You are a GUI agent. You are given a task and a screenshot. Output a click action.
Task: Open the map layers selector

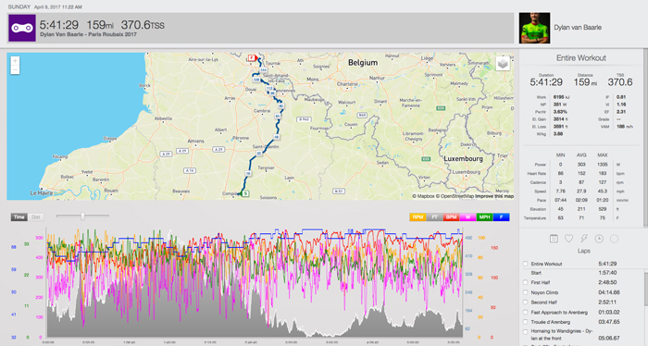503,63
